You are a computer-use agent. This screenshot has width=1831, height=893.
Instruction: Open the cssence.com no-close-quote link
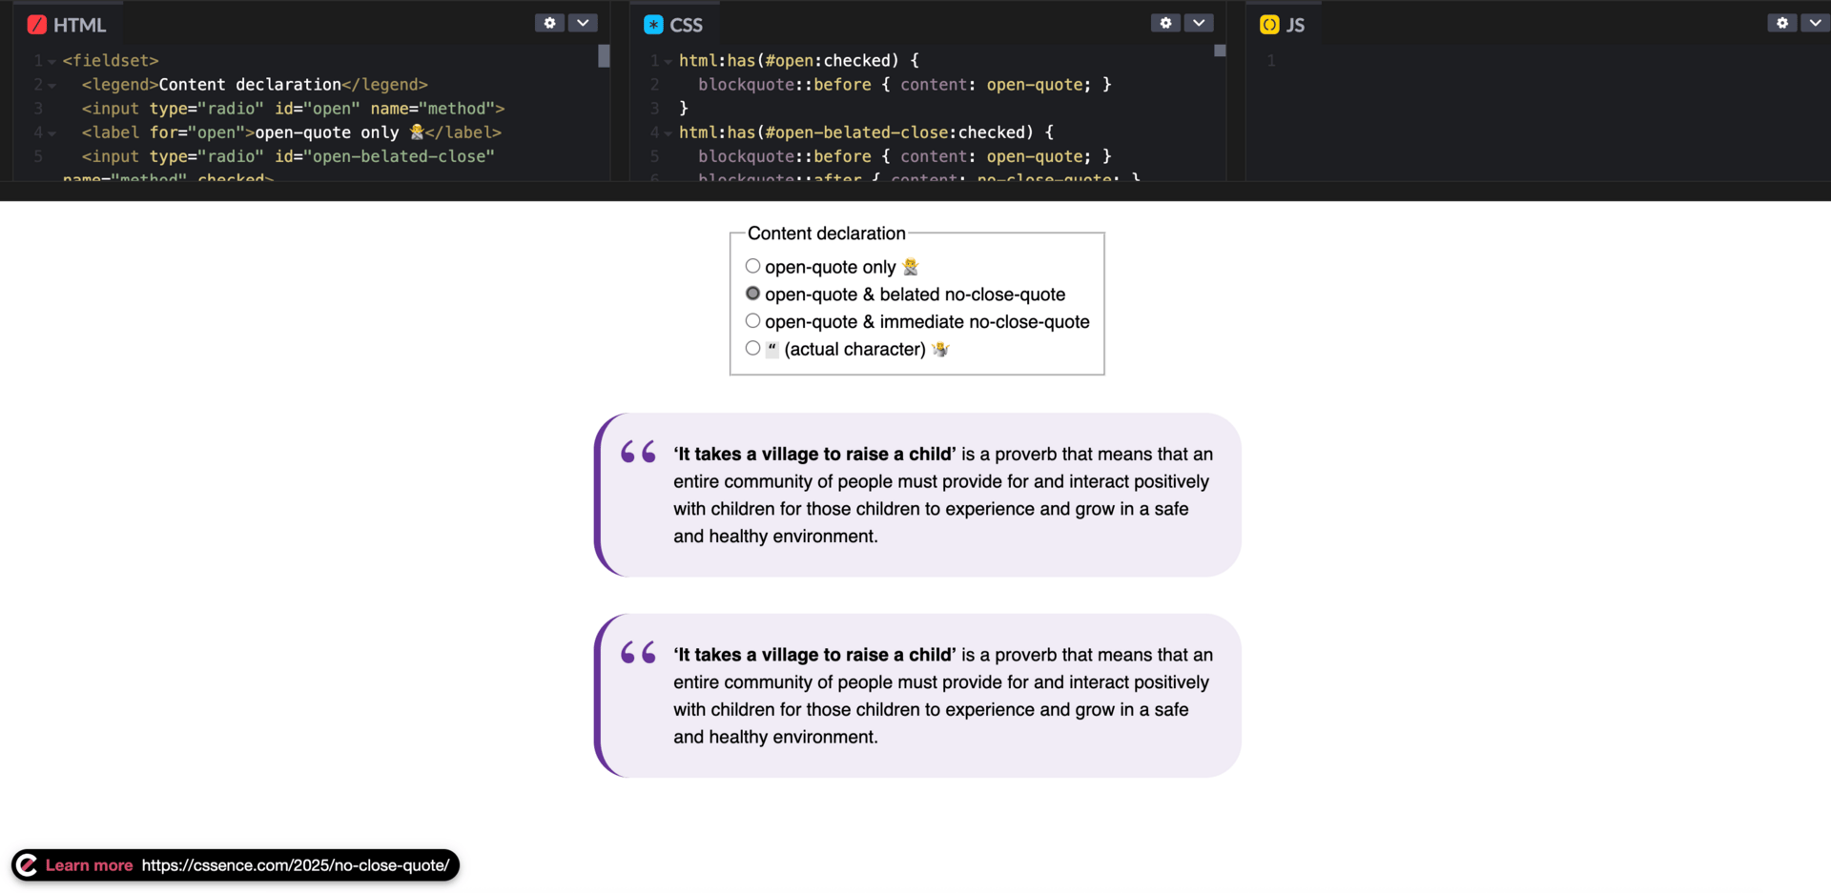(x=296, y=865)
